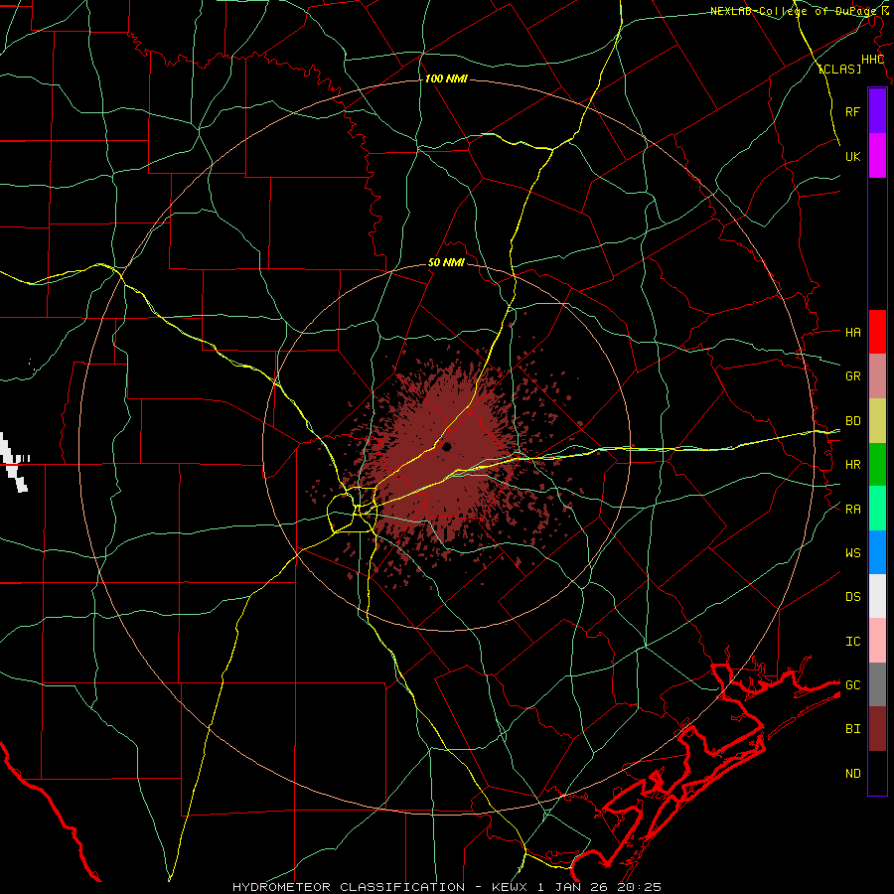
Task: Click the "HHC" product code text
Action: tap(872, 60)
